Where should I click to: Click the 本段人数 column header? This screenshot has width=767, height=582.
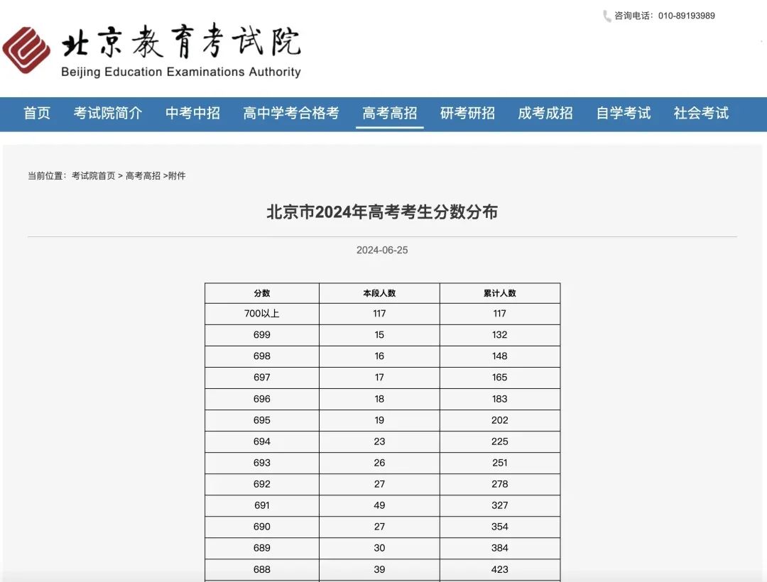tap(379, 293)
